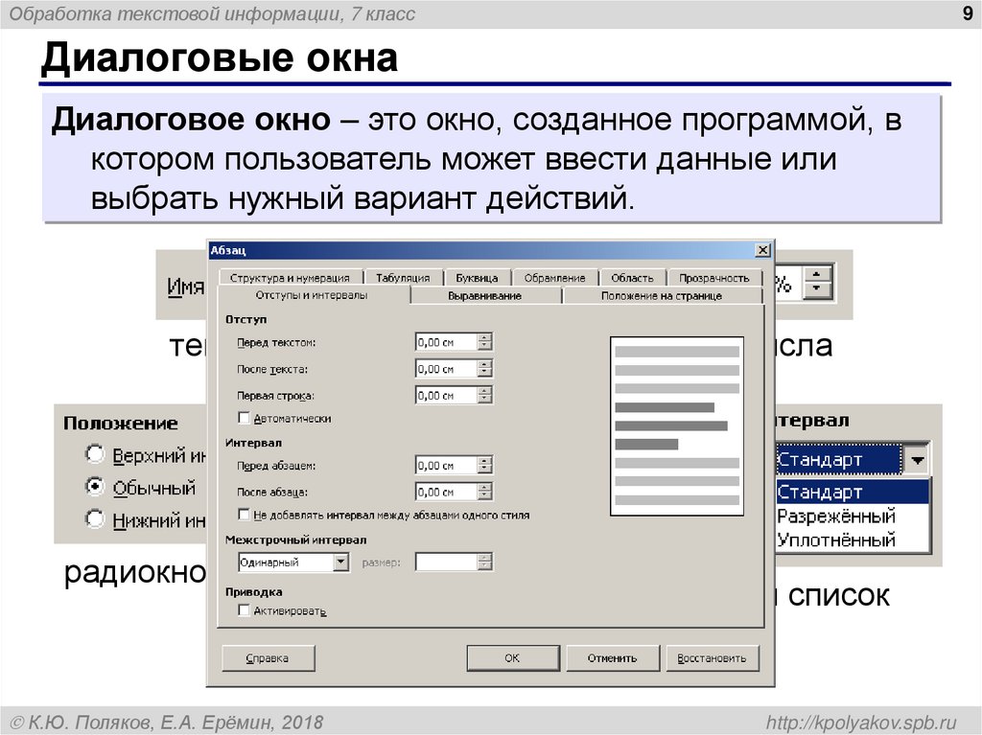Click the Справка button
982x735 pixels.
click(x=269, y=658)
